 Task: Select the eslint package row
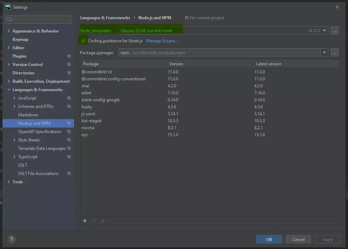click(210, 93)
